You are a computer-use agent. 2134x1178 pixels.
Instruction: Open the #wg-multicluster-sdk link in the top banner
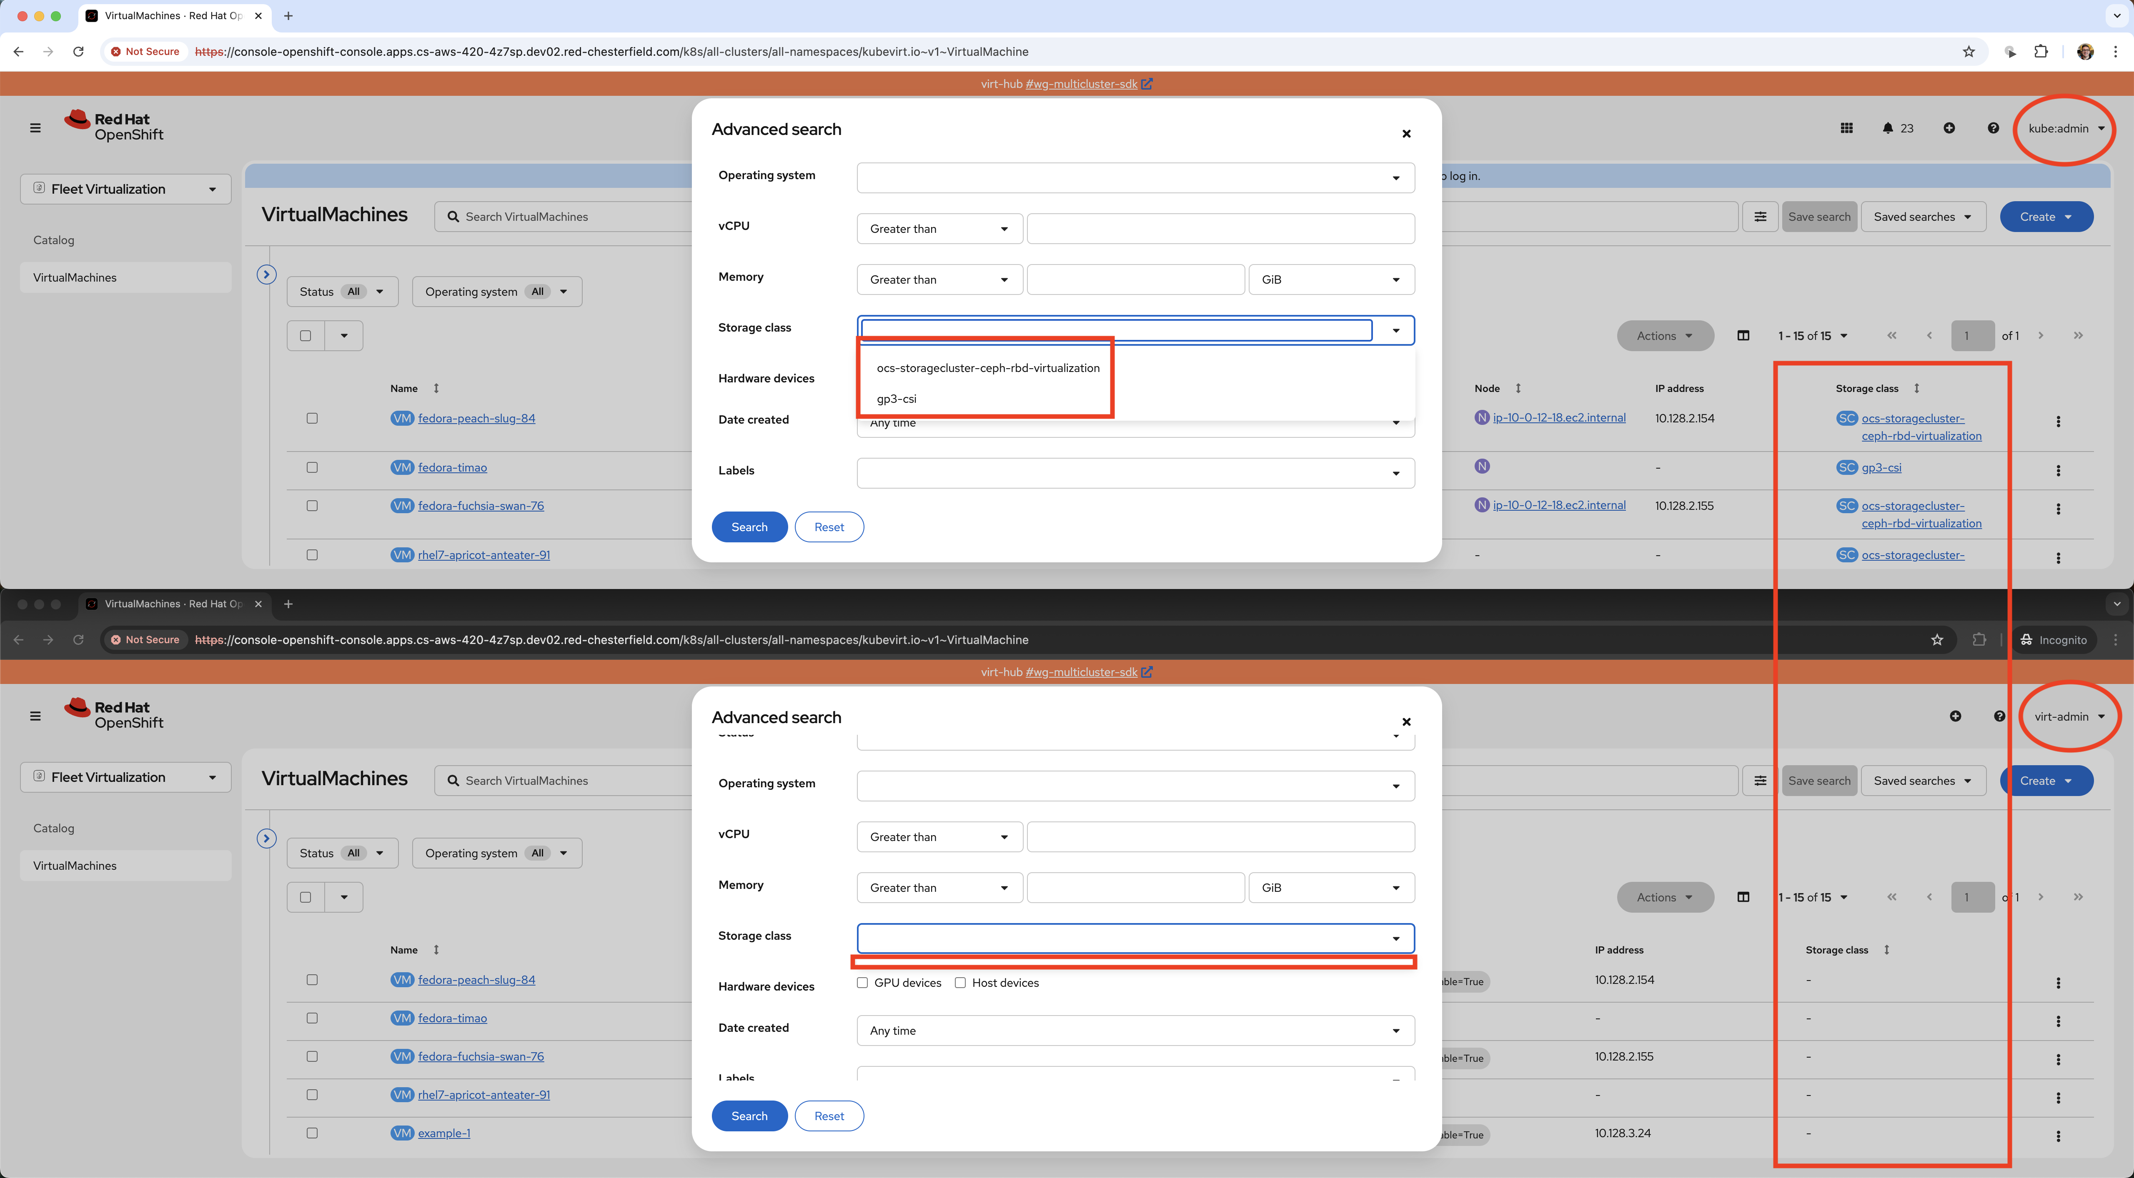pos(1081,84)
